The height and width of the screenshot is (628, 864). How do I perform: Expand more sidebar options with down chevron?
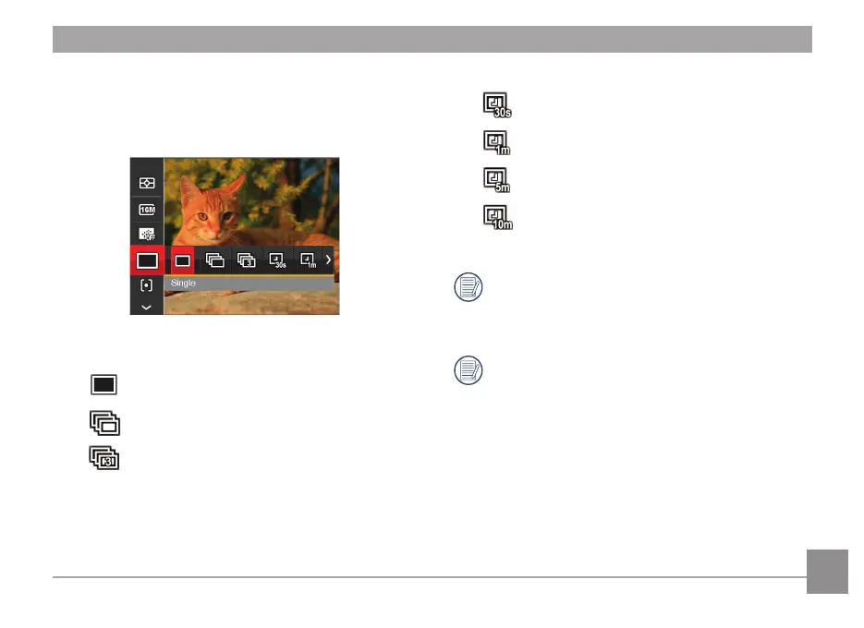(x=147, y=308)
